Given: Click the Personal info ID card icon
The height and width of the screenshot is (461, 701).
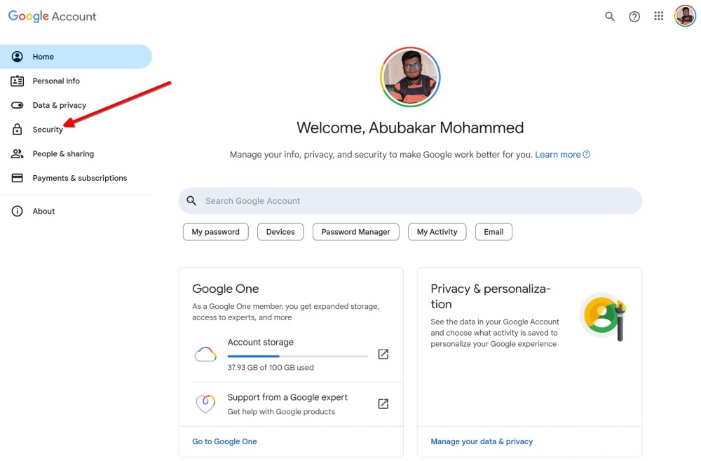Looking at the screenshot, I should 17,81.
